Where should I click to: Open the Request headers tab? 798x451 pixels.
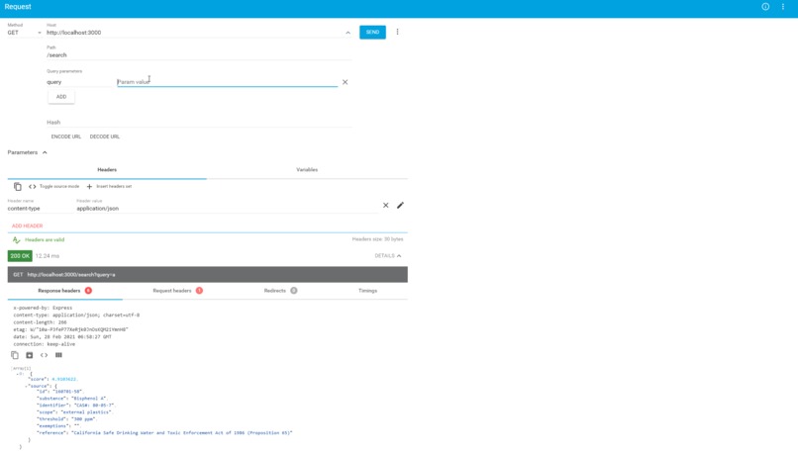pos(177,291)
